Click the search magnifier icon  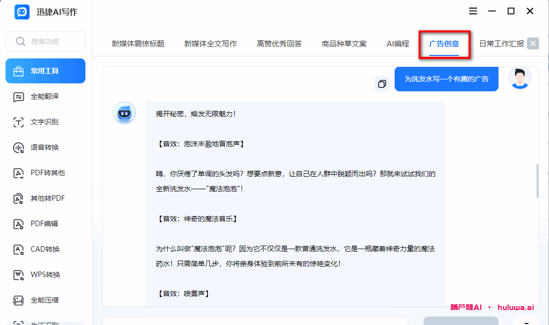coord(20,41)
